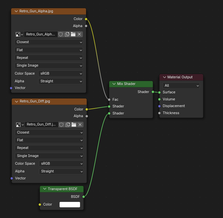Open the All target dropdown in Material Output

coord(181,86)
